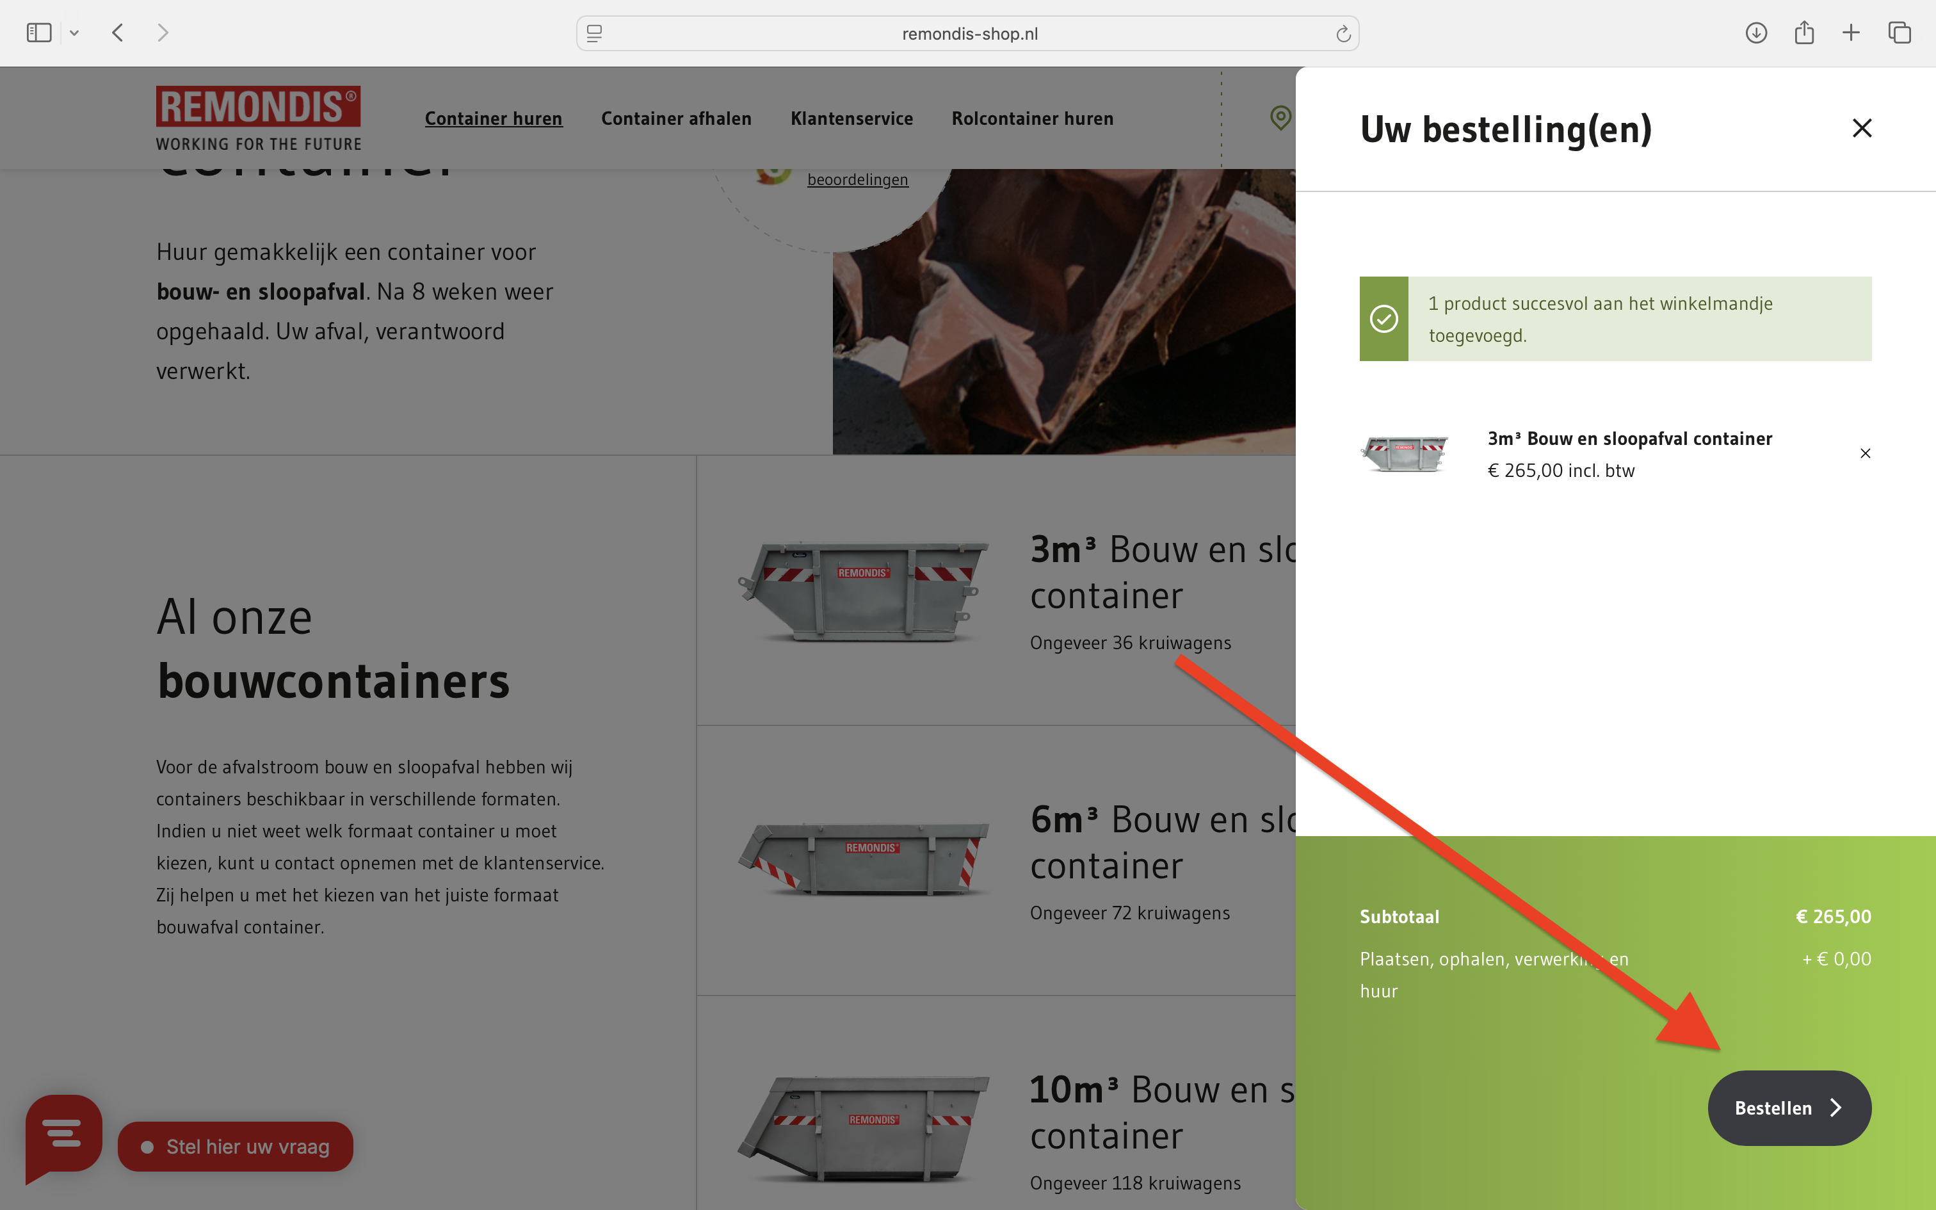Toggle the Safari sidebar button
The width and height of the screenshot is (1936, 1210).
[38, 33]
